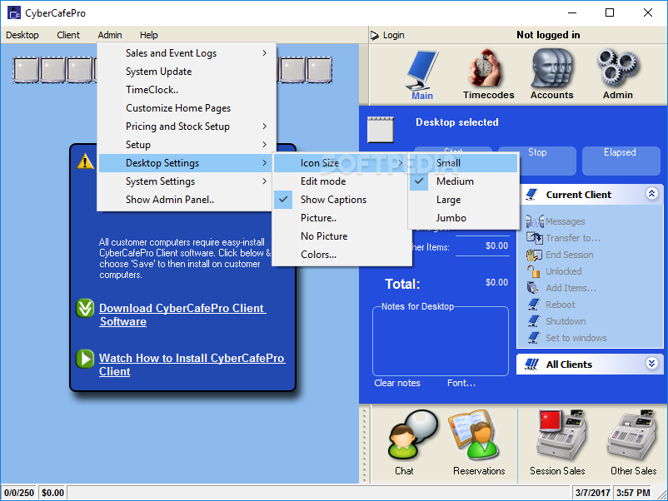The height and width of the screenshot is (501, 668).
Task: Open the Accounts heads icon
Action: tap(551, 68)
